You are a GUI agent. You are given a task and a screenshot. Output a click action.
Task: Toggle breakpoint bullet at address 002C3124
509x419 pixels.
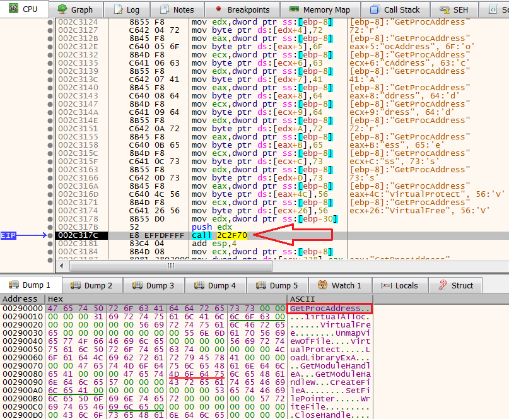(50, 22)
